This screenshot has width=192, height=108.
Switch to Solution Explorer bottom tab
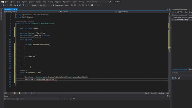point(179,69)
